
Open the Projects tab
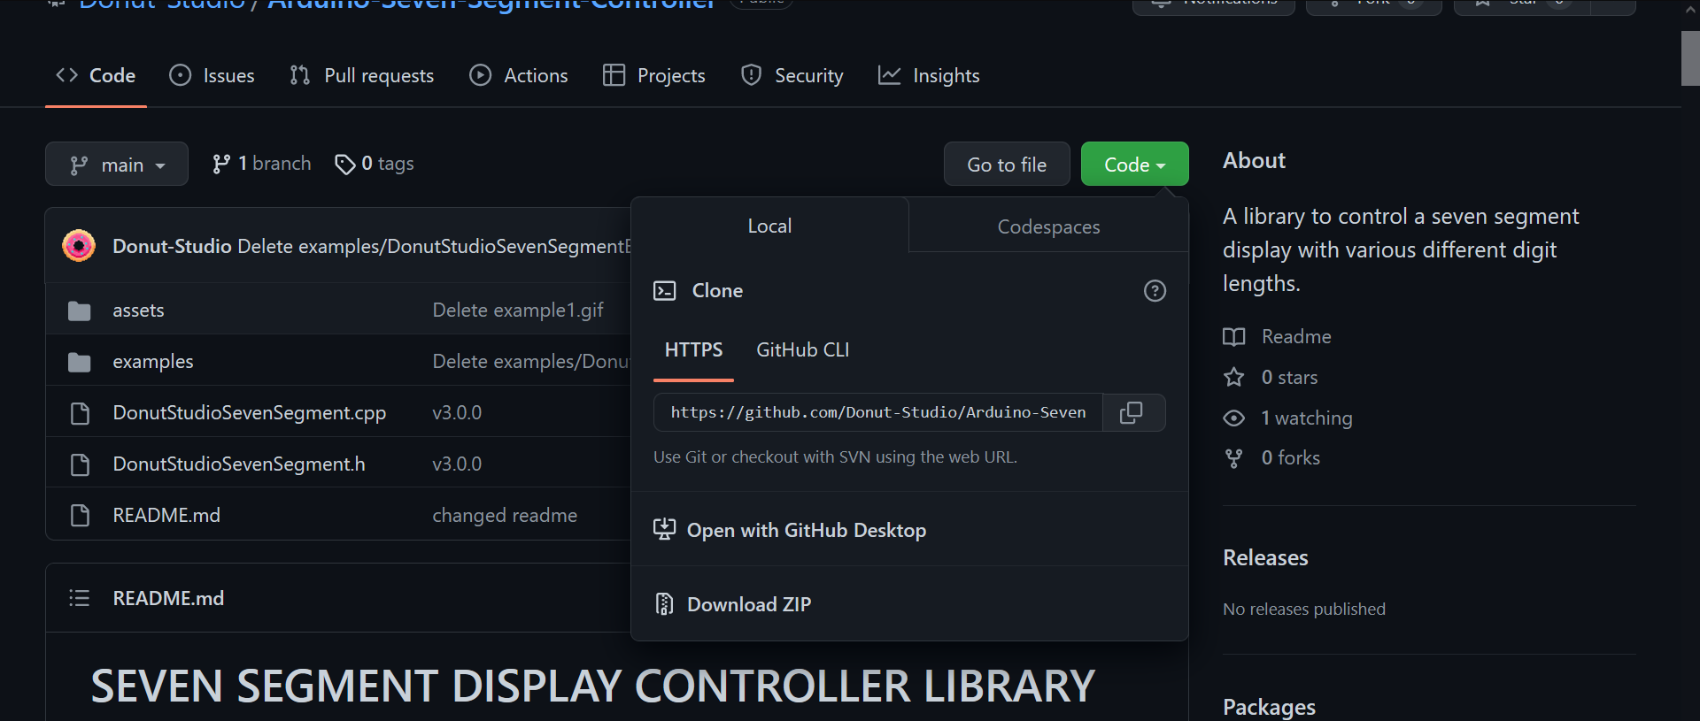pos(653,76)
